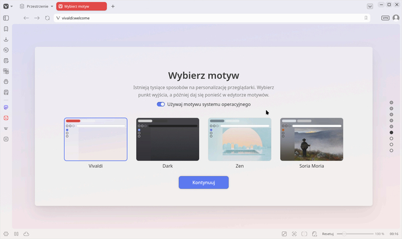
Task: Toggle images and animations icon
Action: 284,234
